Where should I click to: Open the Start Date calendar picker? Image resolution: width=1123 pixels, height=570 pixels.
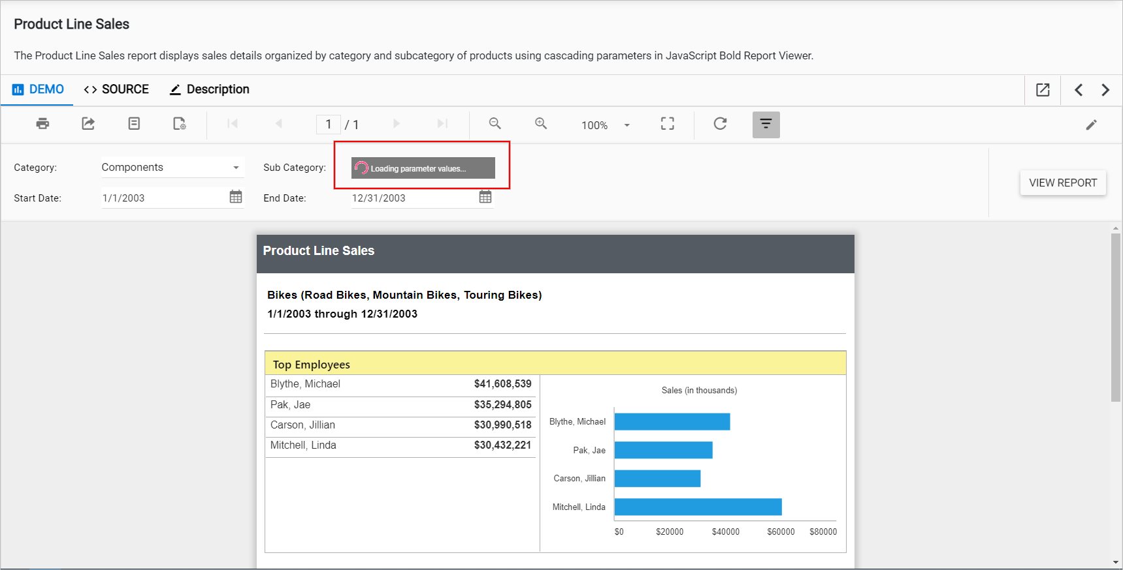pyautogui.click(x=236, y=197)
